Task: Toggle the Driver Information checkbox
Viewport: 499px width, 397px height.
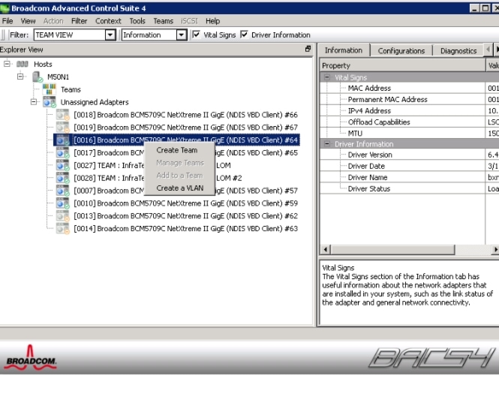Action: click(x=244, y=35)
